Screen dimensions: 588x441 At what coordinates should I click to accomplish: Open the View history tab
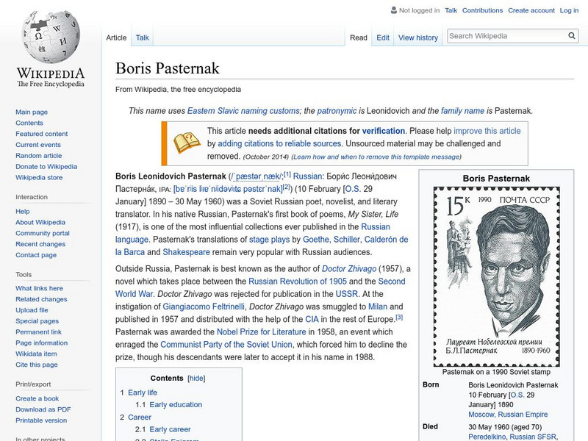coord(417,37)
